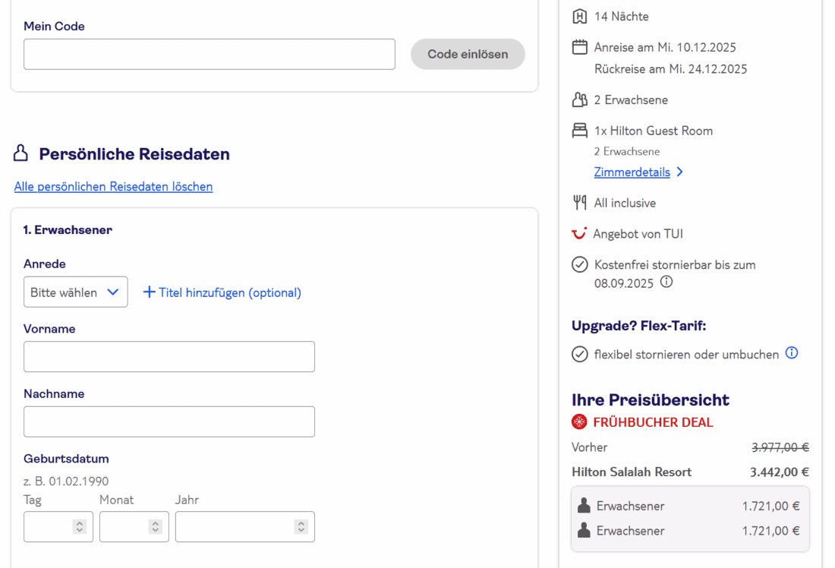835x568 pixels.
Task: Open the Anrede dropdown
Action: tap(75, 292)
